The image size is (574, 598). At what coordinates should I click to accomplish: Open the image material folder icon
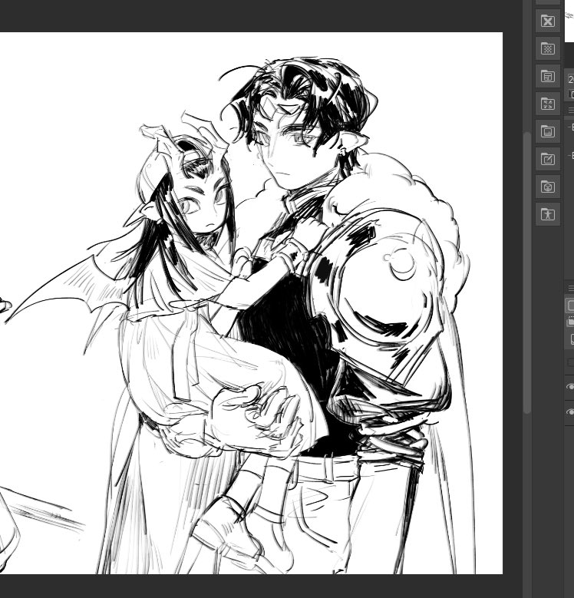548,132
